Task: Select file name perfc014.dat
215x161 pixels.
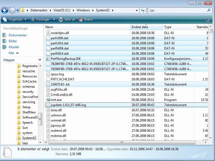Action: 59,43
